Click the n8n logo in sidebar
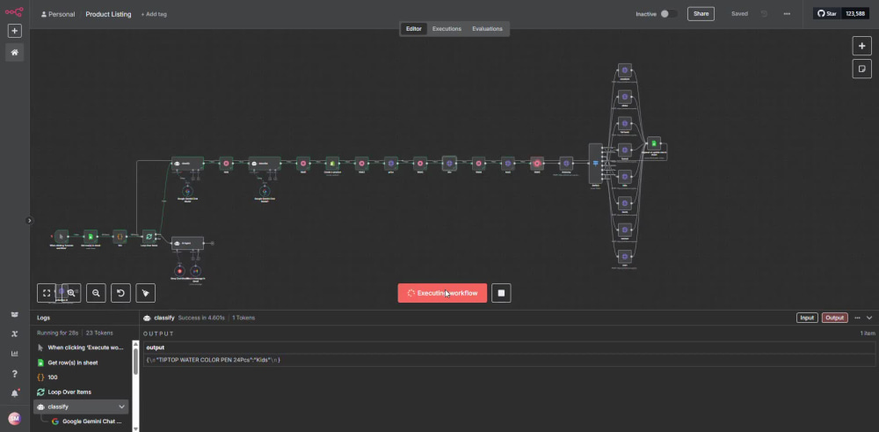The width and height of the screenshot is (879, 432). tap(14, 11)
